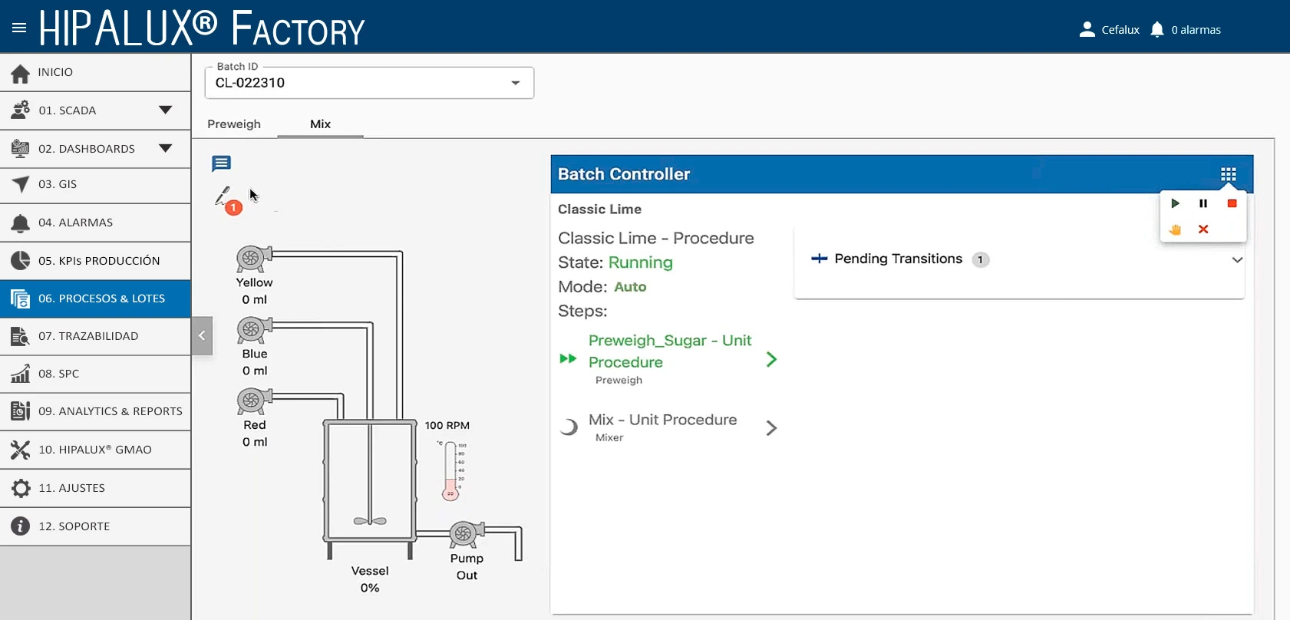
Task: Click the Mix - Unit Procedure step
Action: [x=663, y=420]
